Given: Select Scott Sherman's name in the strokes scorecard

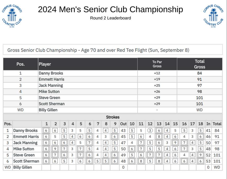Looking at the screenshot, I should pos(26,161).
